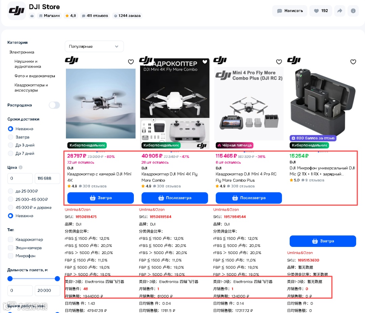Image resolution: width=365 pixels, height=313 pixels.
Task: Select delivery Неважно radio option
Action: pos(10,129)
